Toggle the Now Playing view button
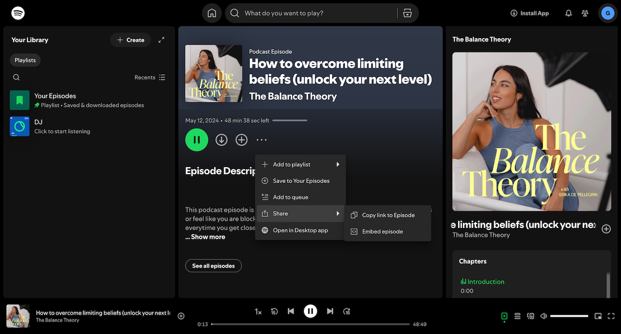Screen dimensions: 621x334 click(x=504, y=316)
